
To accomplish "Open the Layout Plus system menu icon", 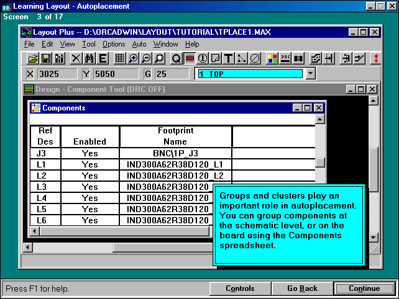I will point(27,32).
